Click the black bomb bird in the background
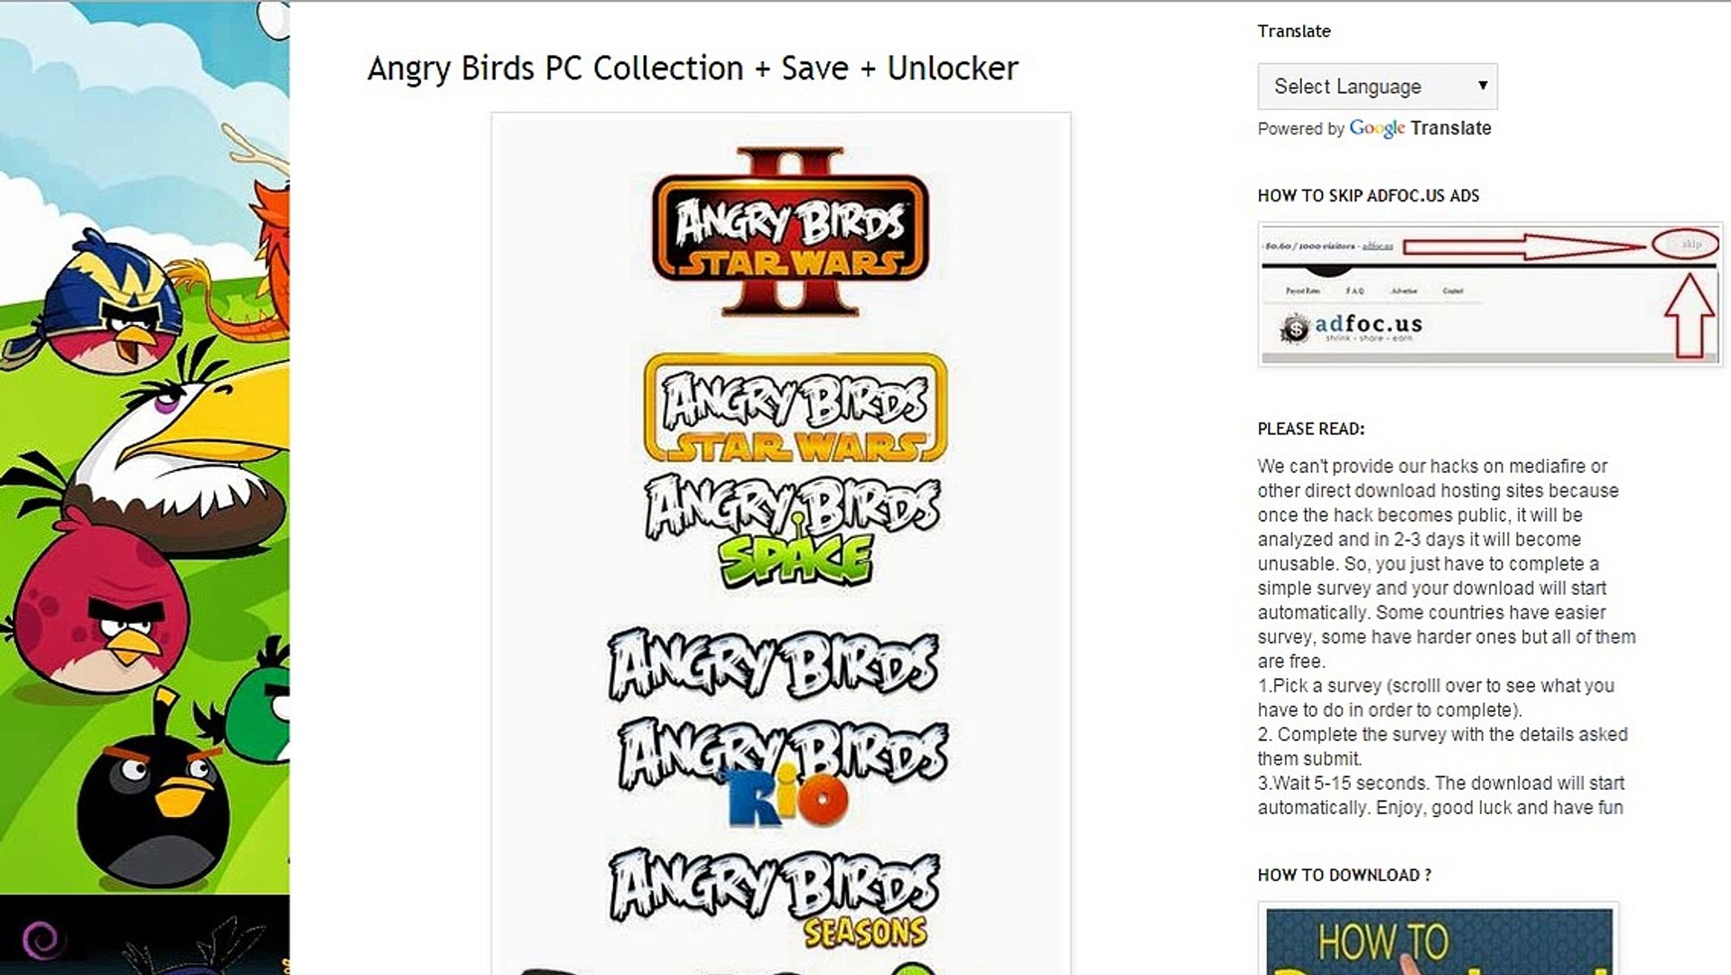The height and width of the screenshot is (975, 1731). (152, 788)
